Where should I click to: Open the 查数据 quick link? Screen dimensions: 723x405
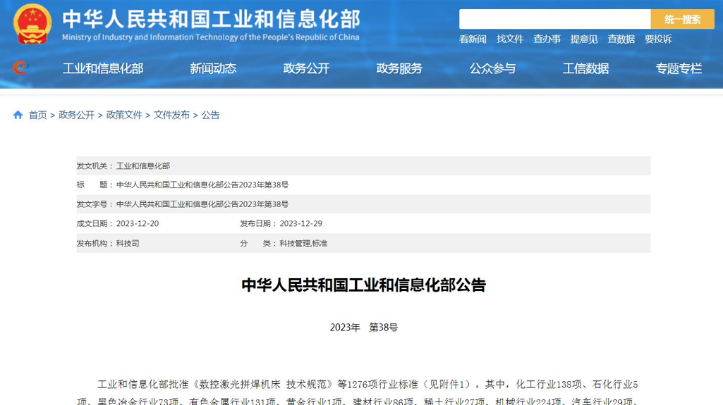click(x=621, y=39)
